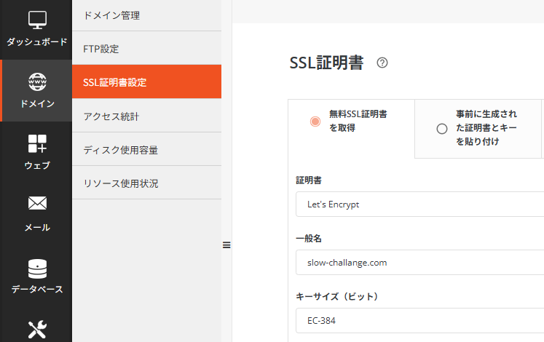
Task: Open the Database cylinder icon
Action: (37, 268)
